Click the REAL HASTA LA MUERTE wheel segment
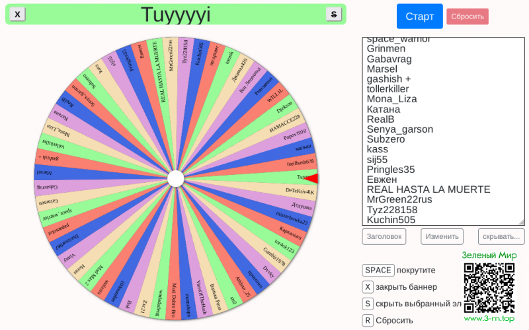The image size is (529, 330). [x=163, y=73]
